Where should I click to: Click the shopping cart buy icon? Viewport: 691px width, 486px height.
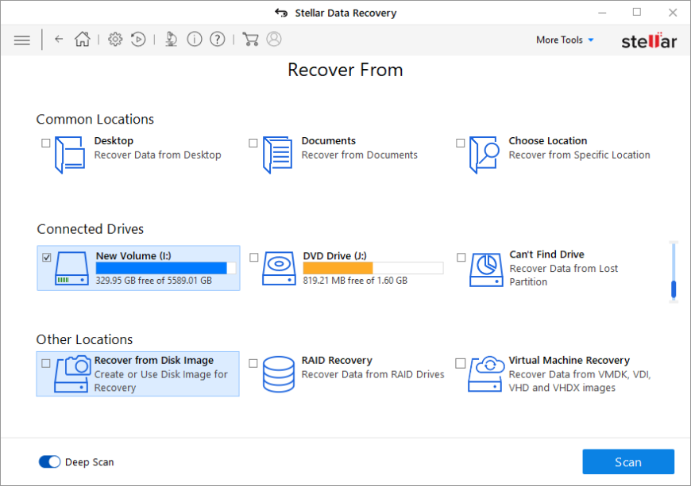coord(251,39)
